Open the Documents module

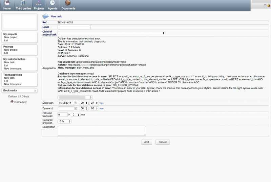click(68, 3)
